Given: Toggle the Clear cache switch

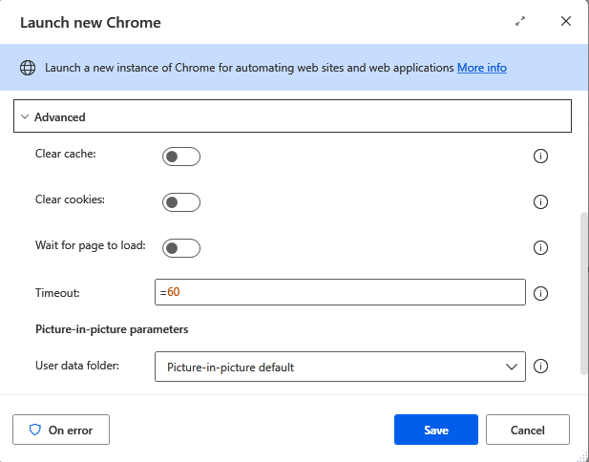Looking at the screenshot, I should [x=181, y=157].
